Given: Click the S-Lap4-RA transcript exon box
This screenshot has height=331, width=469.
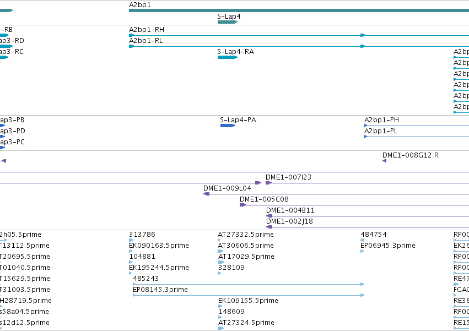Looking at the screenshot, I should click(x=227, y=57).
